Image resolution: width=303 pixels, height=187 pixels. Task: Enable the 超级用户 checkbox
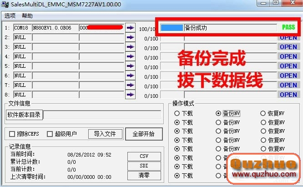[50, 134]
